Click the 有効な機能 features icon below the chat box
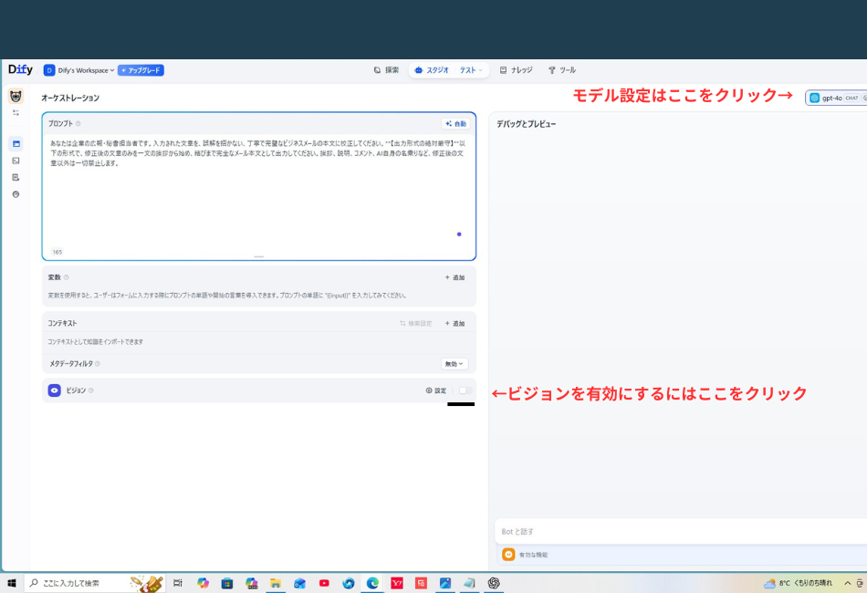The width and height of the screenshot is (867, 593). coord(509,554)
